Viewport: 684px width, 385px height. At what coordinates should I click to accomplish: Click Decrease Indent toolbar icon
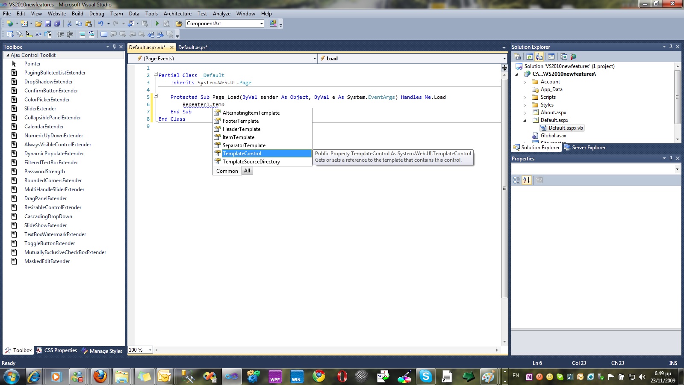tap(61, 34)
